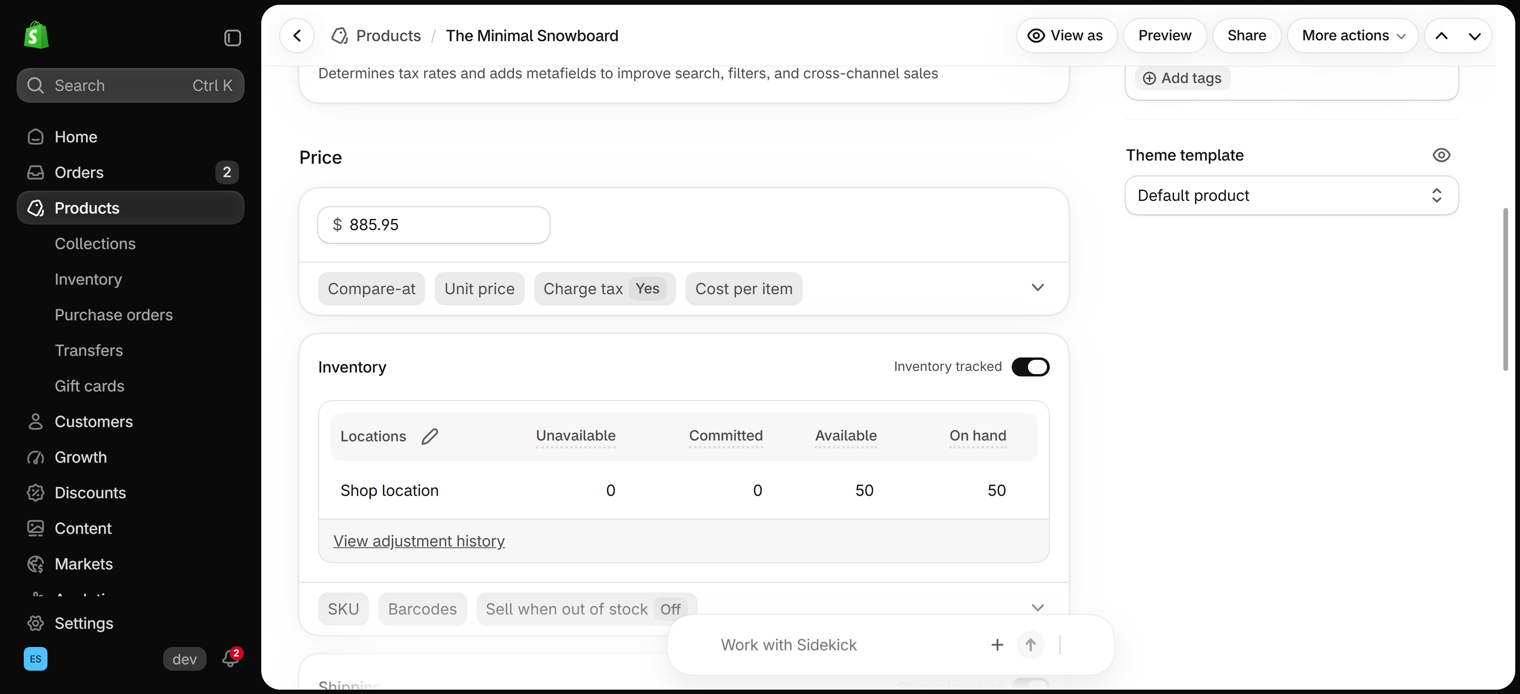
Task: Click the plus icon in Sidekick bar
Action: [x=997, y=645]
